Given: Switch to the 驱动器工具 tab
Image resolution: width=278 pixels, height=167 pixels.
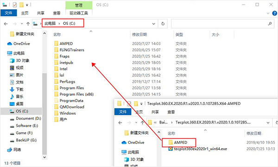Looking at the screenshot, I should (79, 13).
